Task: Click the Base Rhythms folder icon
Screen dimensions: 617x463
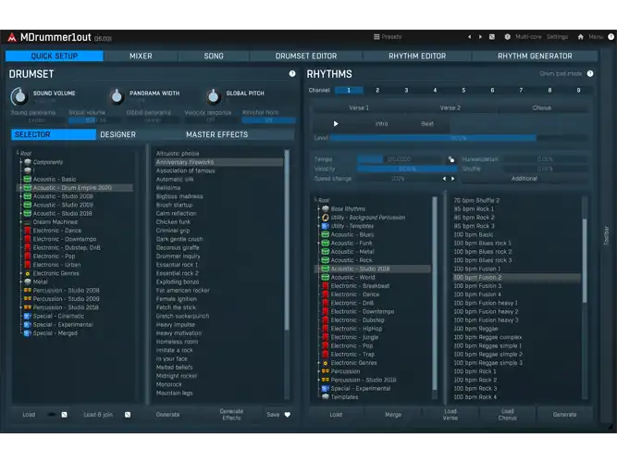Action: 326,209
